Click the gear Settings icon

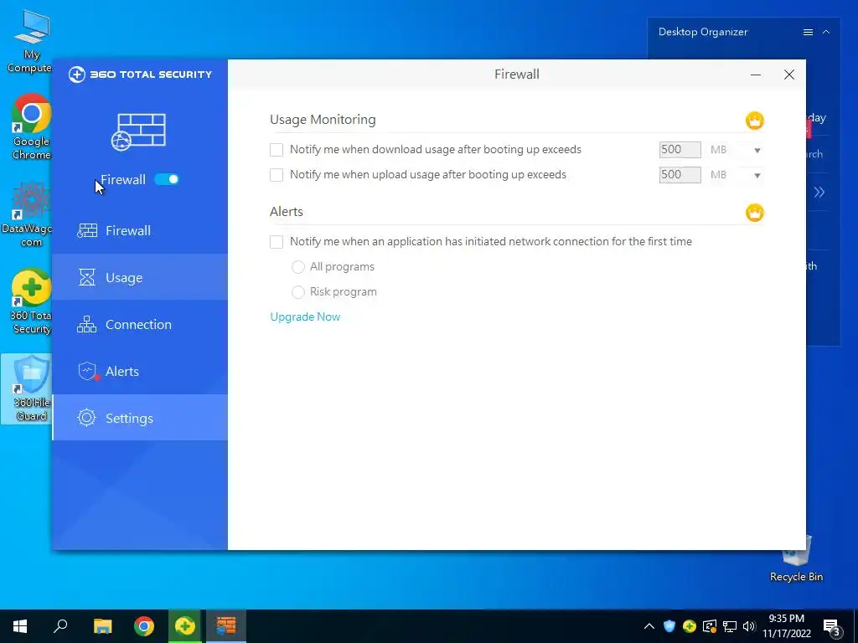(x=86, y=418)
